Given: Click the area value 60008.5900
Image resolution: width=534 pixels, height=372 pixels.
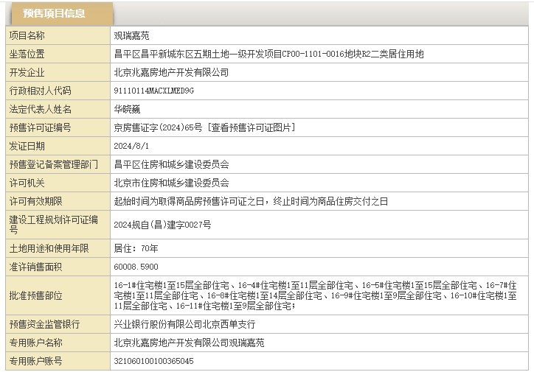Looking at the screenshot, I should (136, 267).
